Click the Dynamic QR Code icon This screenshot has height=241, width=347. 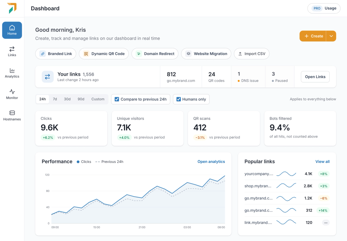86,54
